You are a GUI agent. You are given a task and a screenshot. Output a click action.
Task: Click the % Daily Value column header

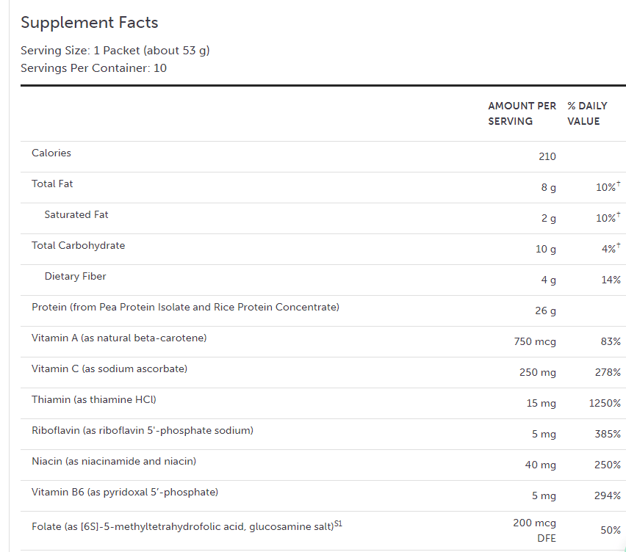pos(587,114)
